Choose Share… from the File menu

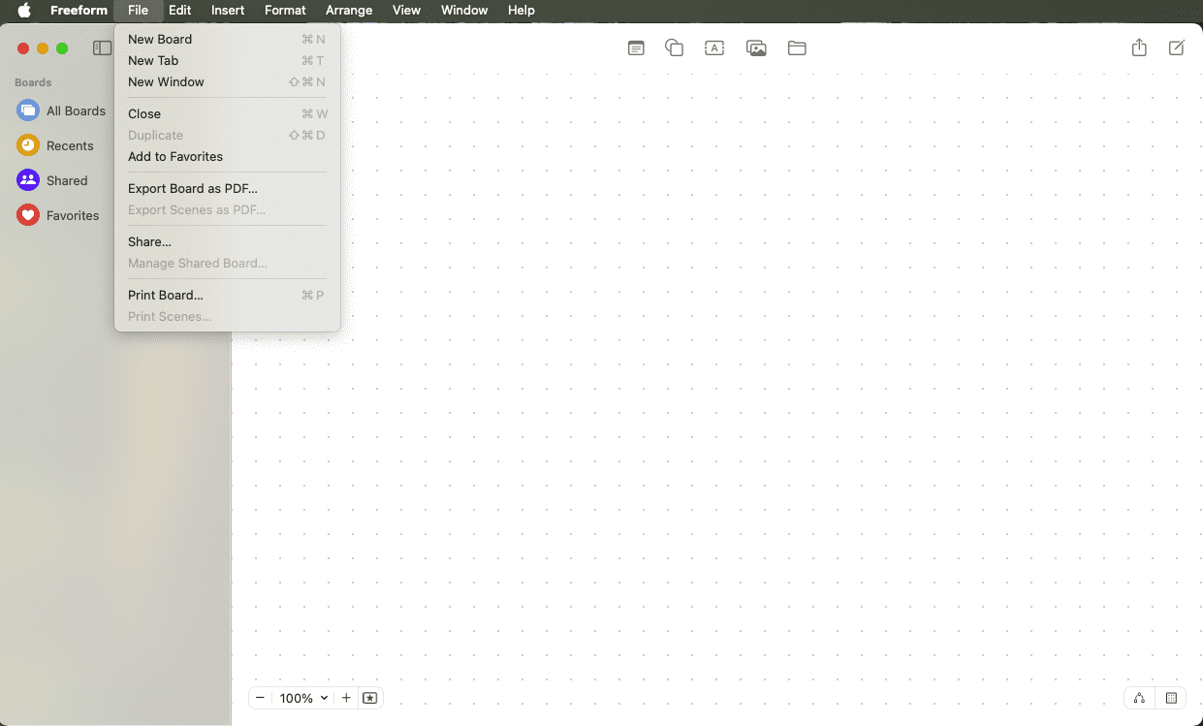point(227,241)
